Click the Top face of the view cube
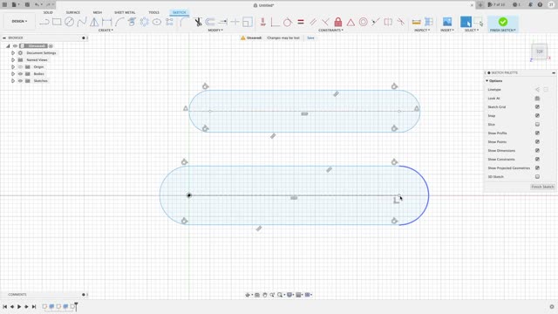Viewport: 558px width, 314px height. (x=540, y=51)
